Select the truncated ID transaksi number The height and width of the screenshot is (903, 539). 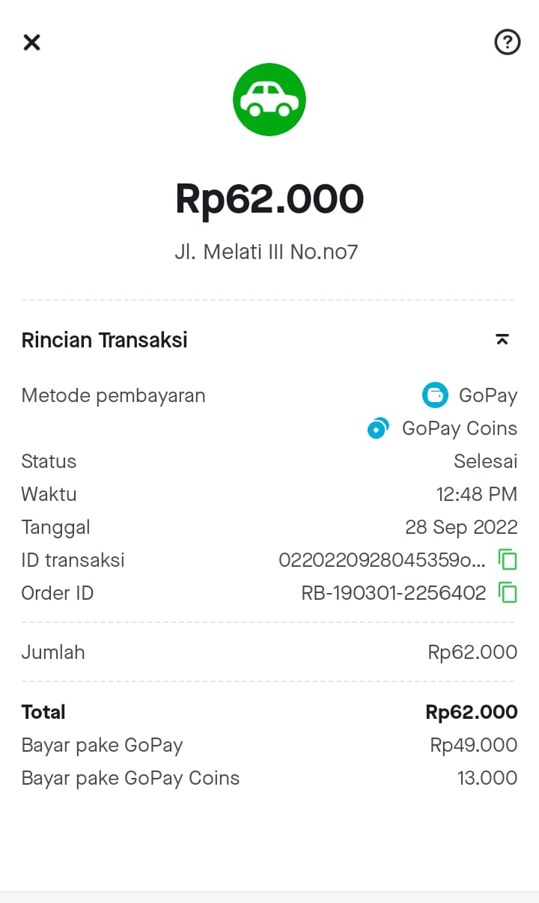coord(382,560)
